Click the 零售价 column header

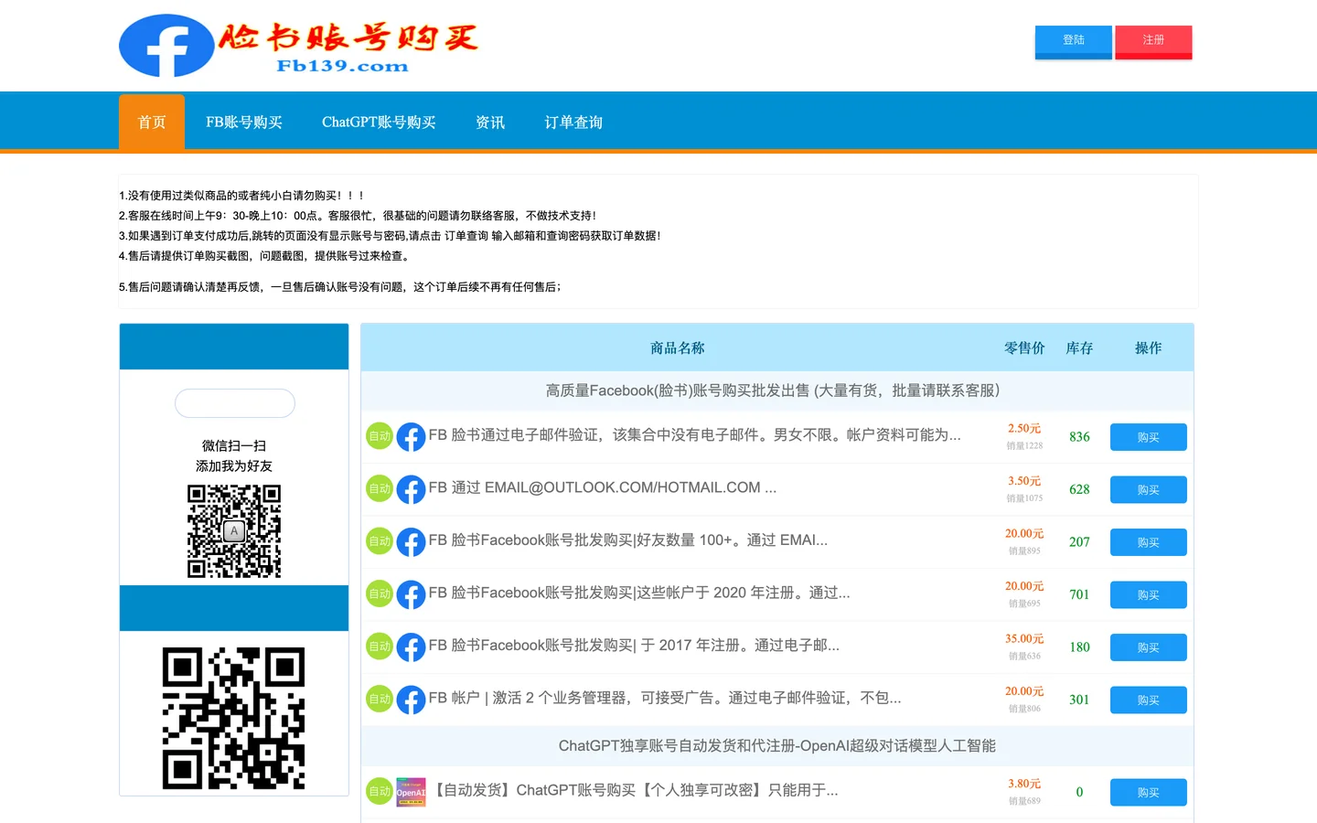coord(1024,347)
